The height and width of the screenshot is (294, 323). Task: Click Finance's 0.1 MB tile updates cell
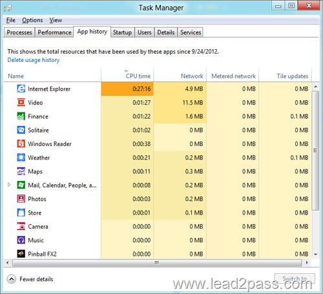point(285,116)
